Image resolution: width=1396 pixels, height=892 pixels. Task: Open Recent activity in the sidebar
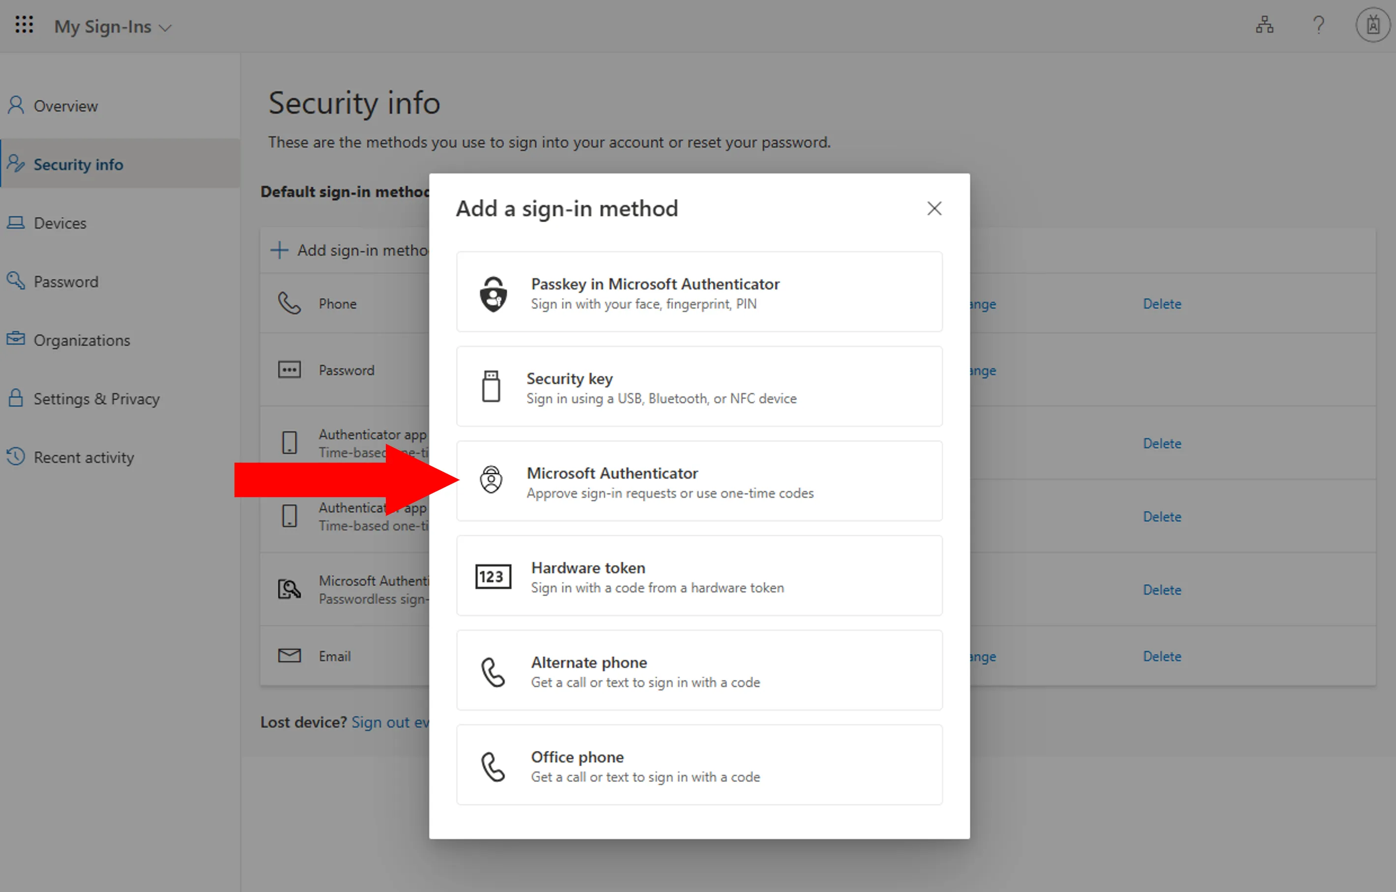[84, 457]
